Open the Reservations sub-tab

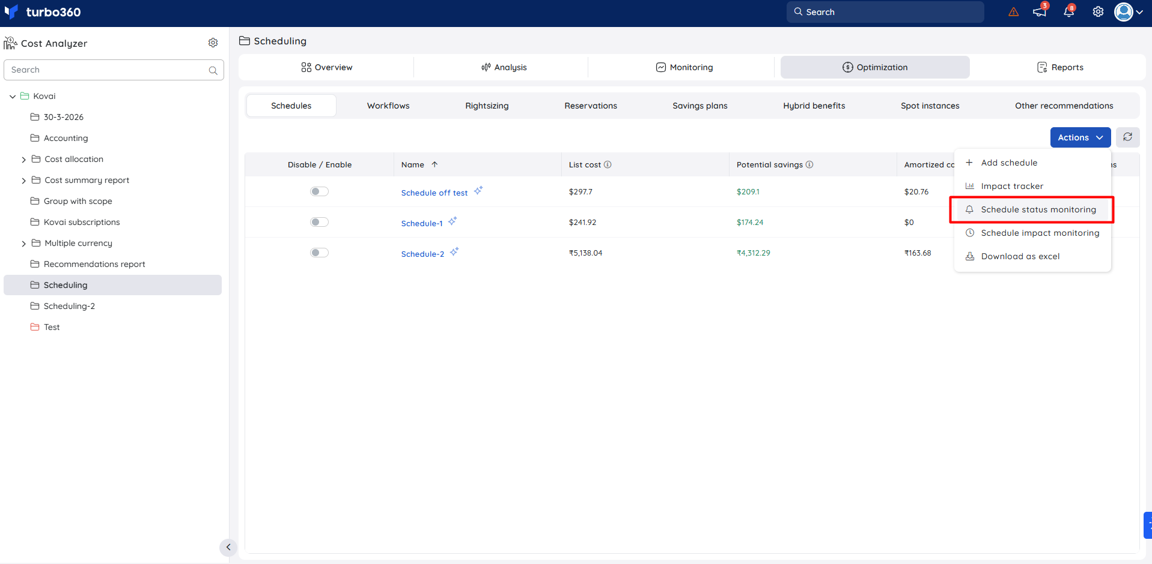point(591,106)
